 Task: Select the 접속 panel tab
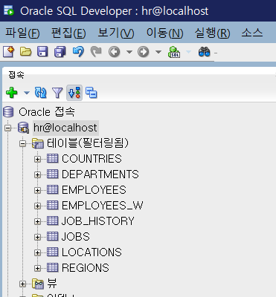pyautogui.click(x=16, y=75)
